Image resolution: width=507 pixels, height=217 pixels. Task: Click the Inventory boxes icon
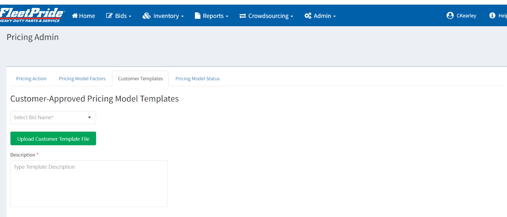pyautogui.click(x=146, y=16)
